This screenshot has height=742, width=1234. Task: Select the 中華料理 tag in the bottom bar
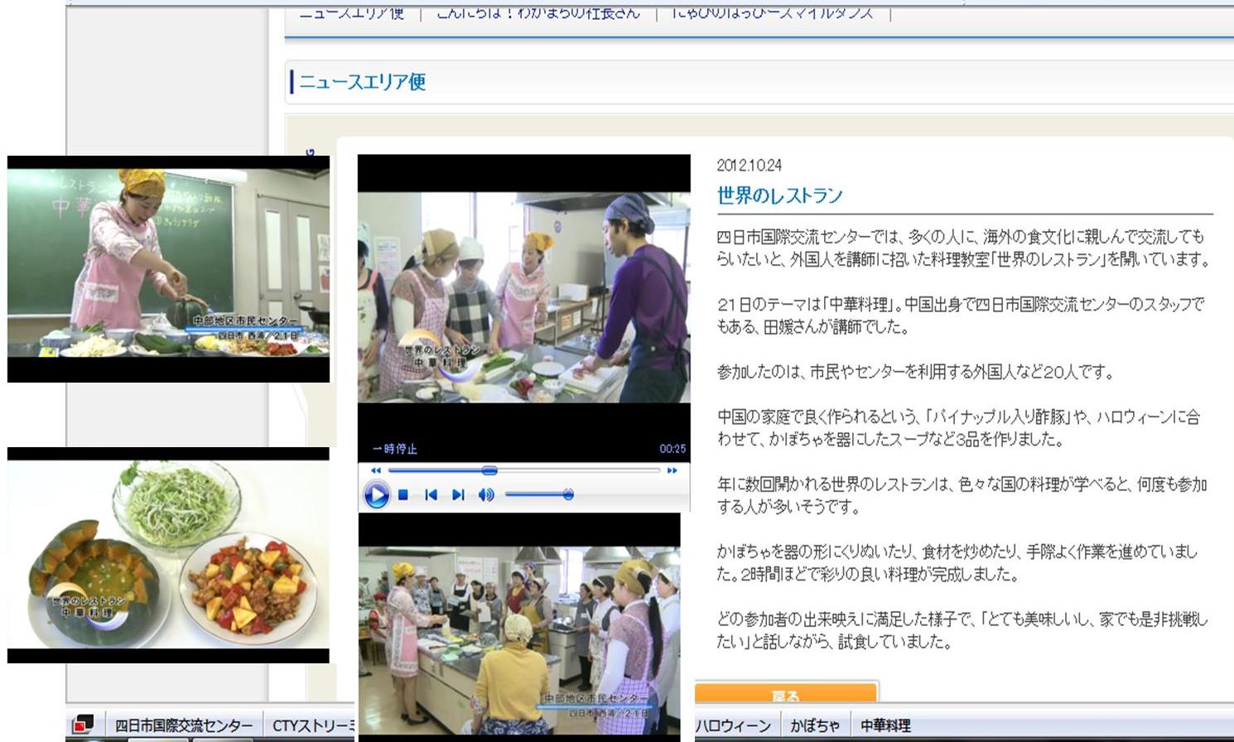point(885,725)
